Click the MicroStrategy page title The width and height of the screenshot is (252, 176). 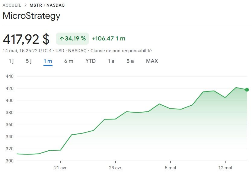tap(31, 16)
